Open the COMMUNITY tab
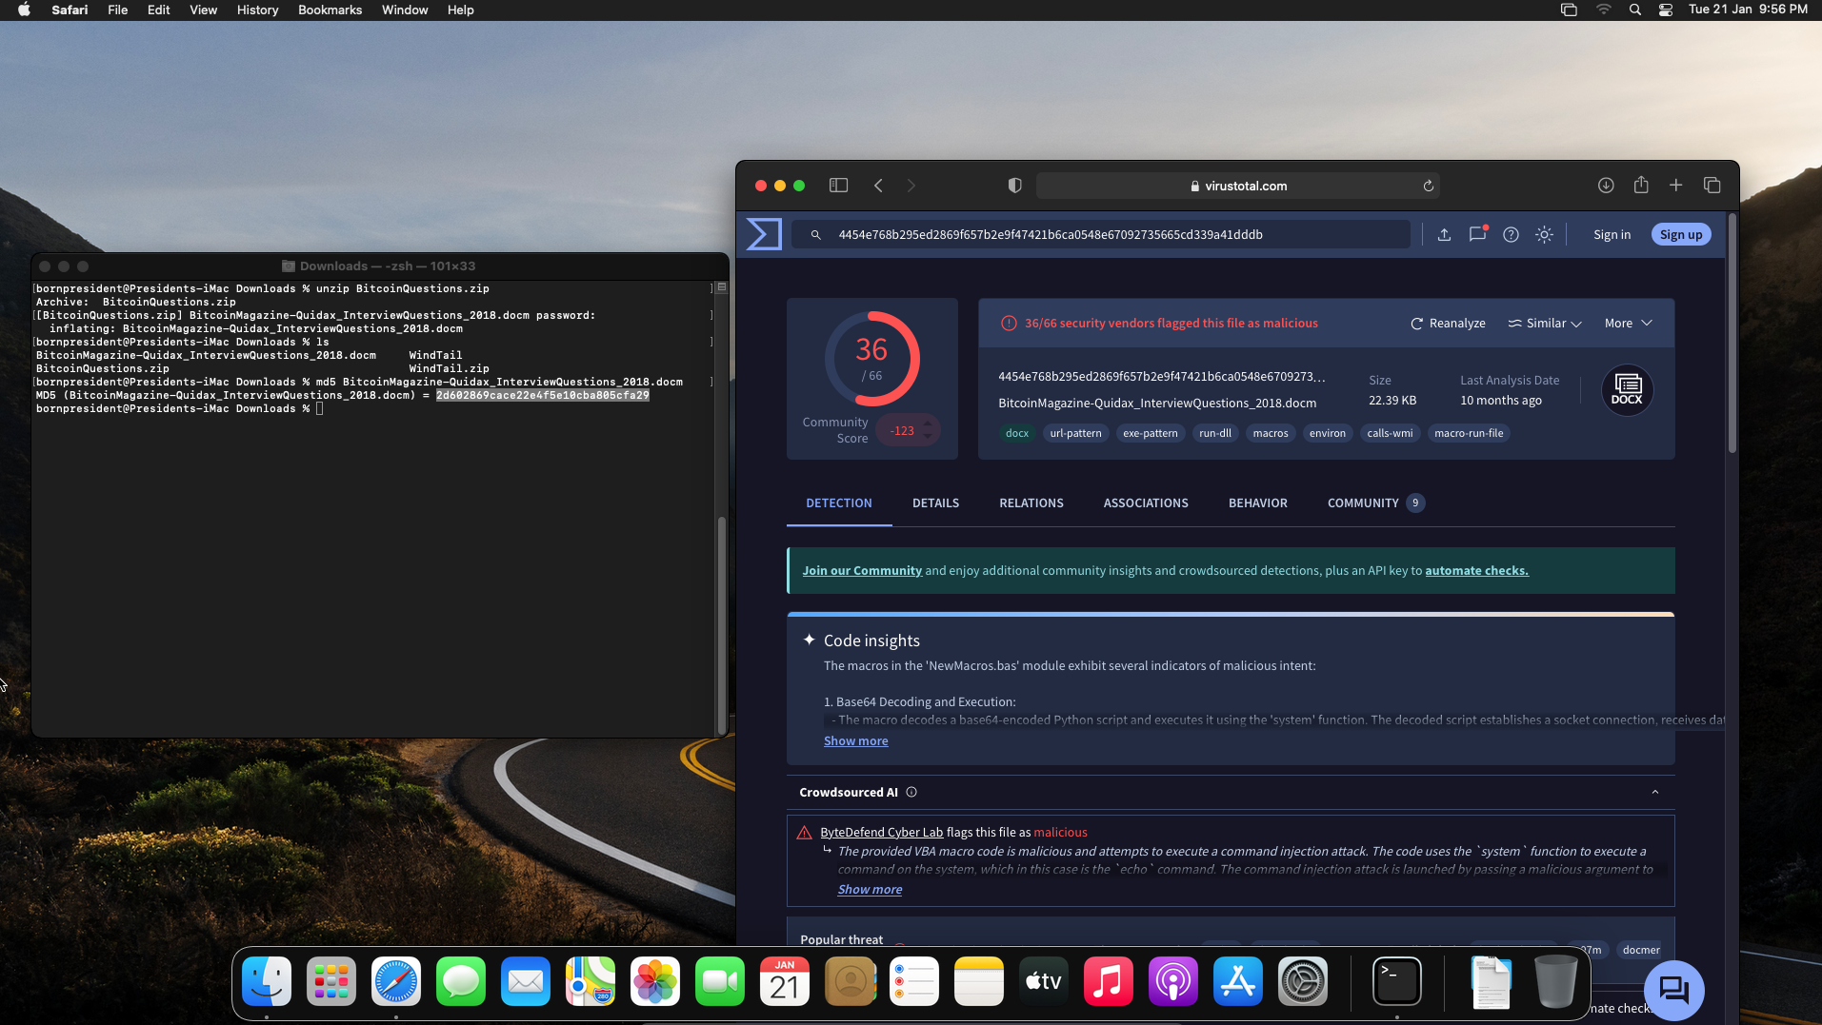The width and height of the screenshot is (1822, 1025). click(x=1363, y=503)
